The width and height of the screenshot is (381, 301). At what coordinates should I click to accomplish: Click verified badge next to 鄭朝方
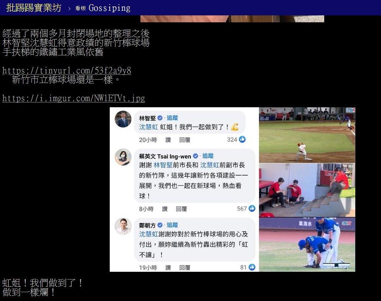[x=160, y=225]
